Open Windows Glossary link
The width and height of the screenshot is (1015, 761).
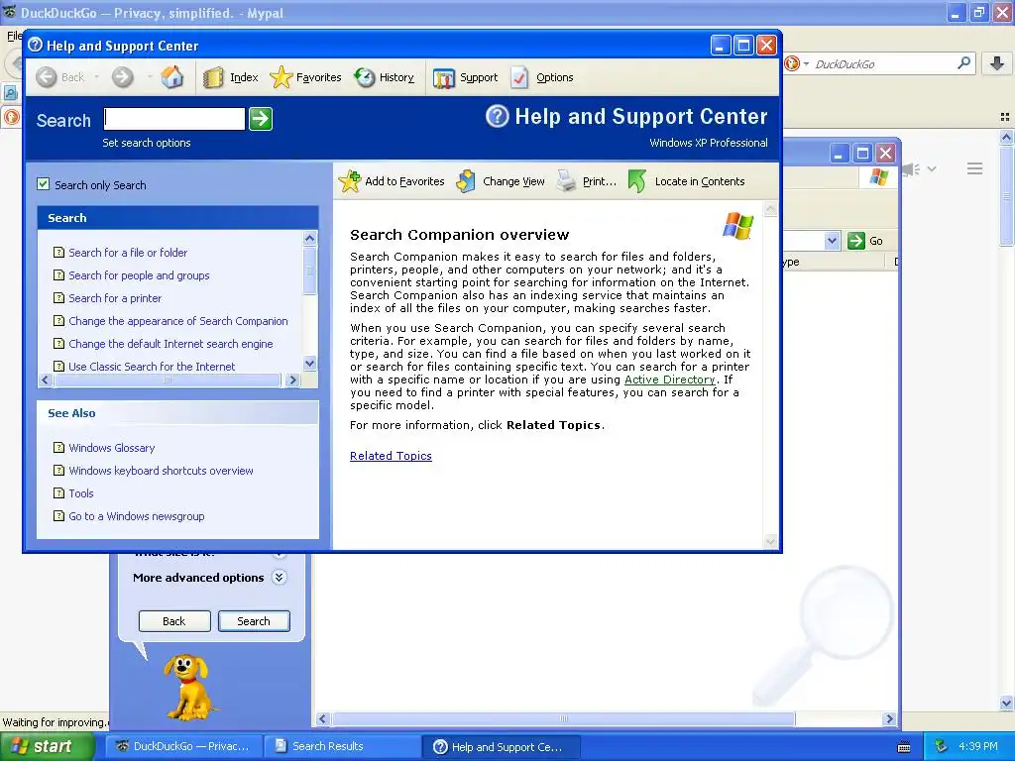(x=112, y=448)
